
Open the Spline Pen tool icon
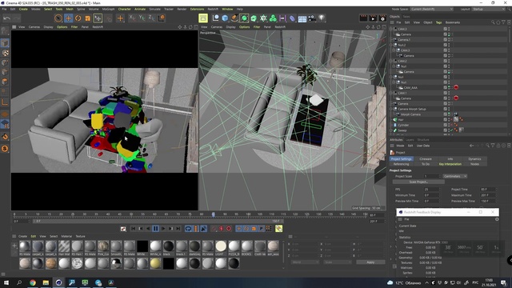[234, 18]
